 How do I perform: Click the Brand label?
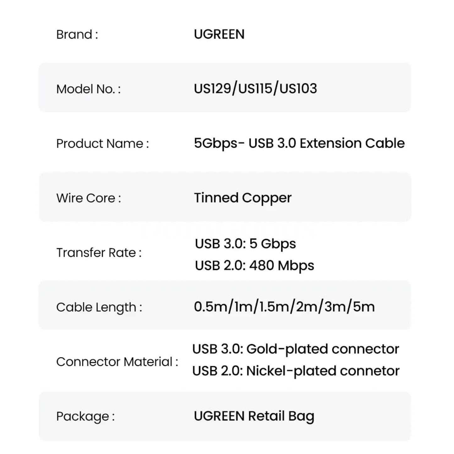pyautogui.click(x=77, y=35)
